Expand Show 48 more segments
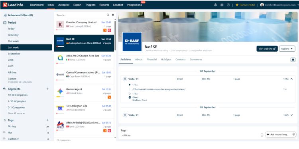This screenshot has width=299, height=149. point(16,113)
